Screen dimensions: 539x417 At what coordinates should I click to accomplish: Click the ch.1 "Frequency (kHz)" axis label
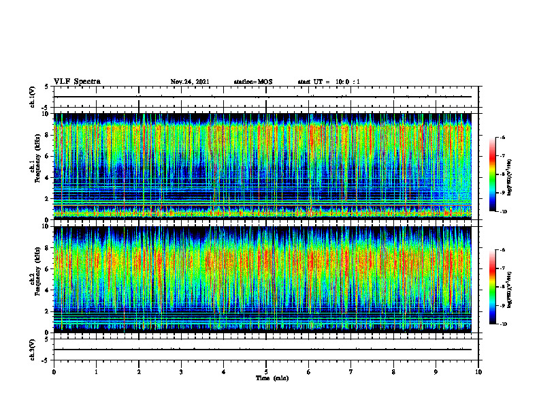click(x=37, y=159)
